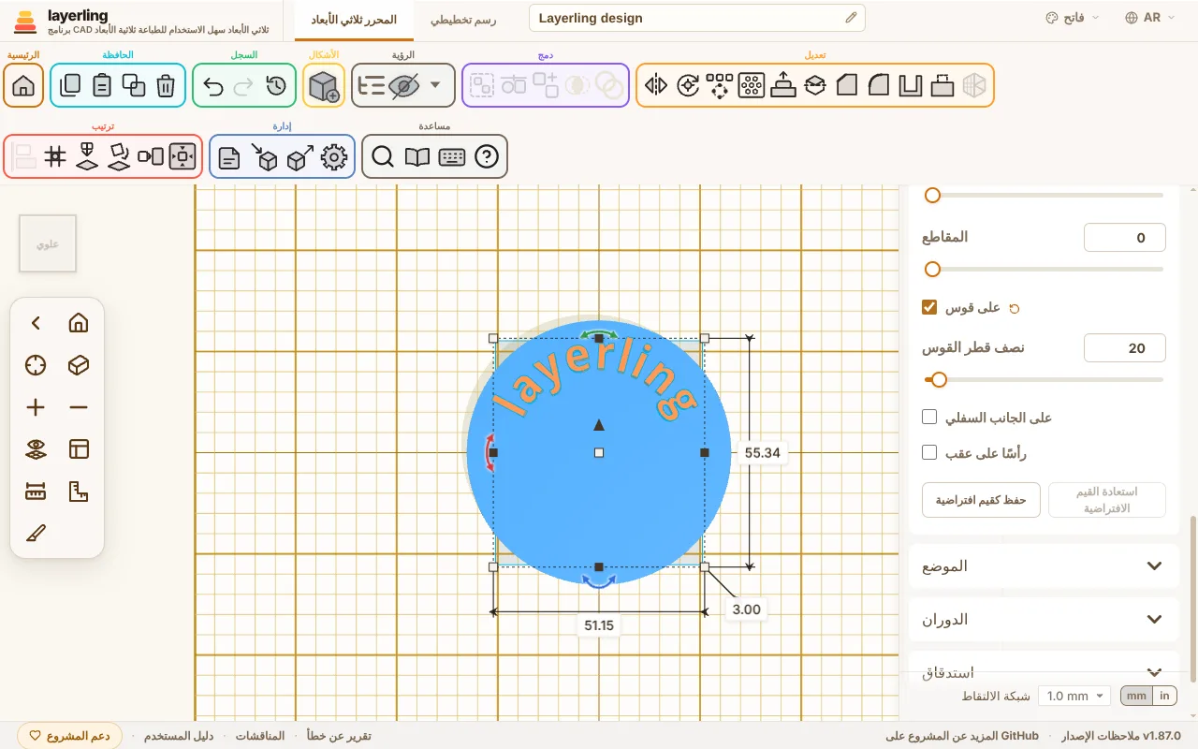Open the دعم المشروع link

coord(70,736)
